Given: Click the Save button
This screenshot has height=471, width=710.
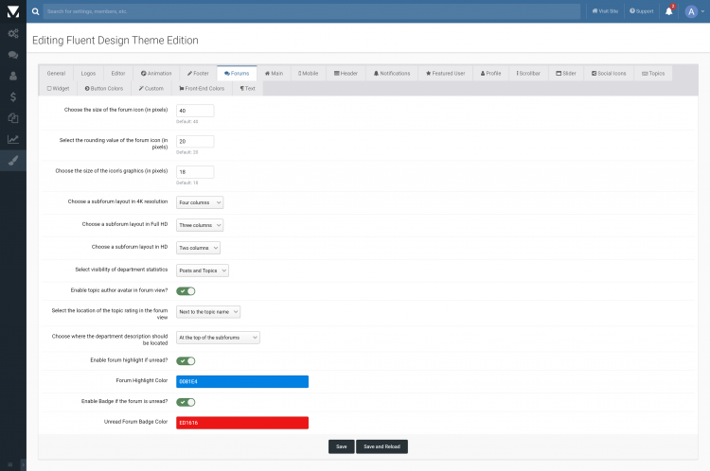Looking at the screenshot, I should tap(342, 446).
